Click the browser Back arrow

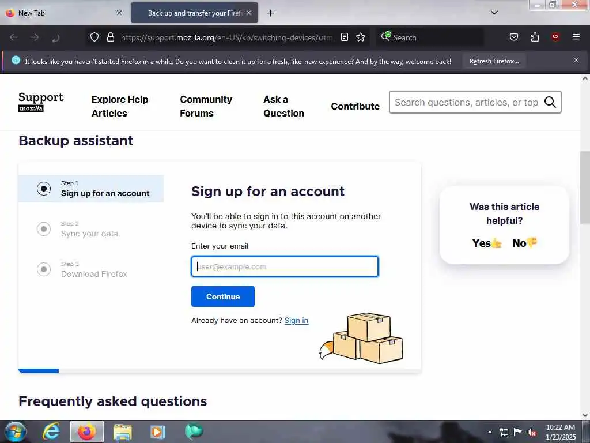click(14, 37)
